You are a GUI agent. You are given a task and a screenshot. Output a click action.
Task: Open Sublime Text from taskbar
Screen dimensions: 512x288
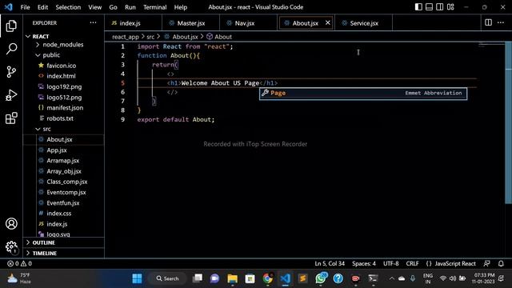pyautogui.click(x=302, y=278)
